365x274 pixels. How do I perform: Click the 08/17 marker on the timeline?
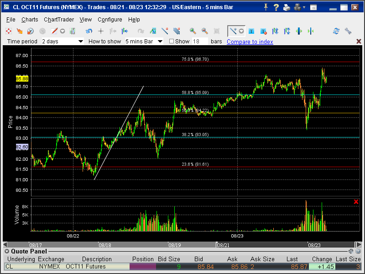coord(36,245)
